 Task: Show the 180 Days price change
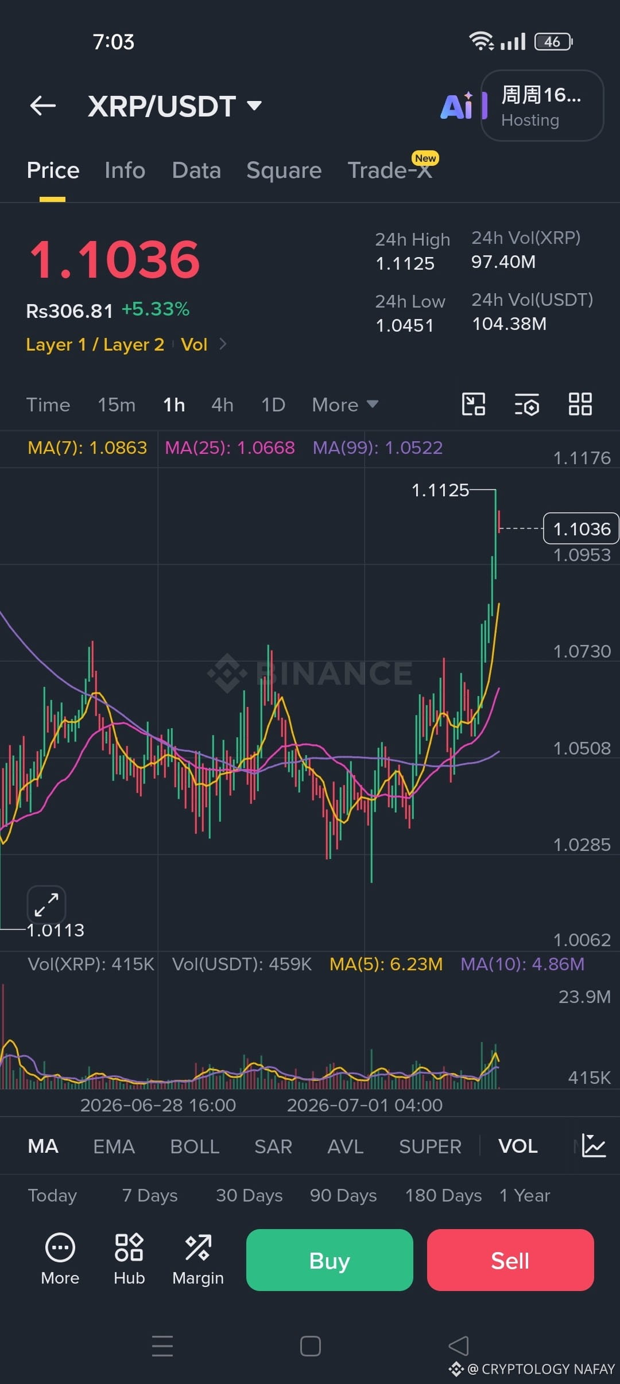(x=443, y=1195)
